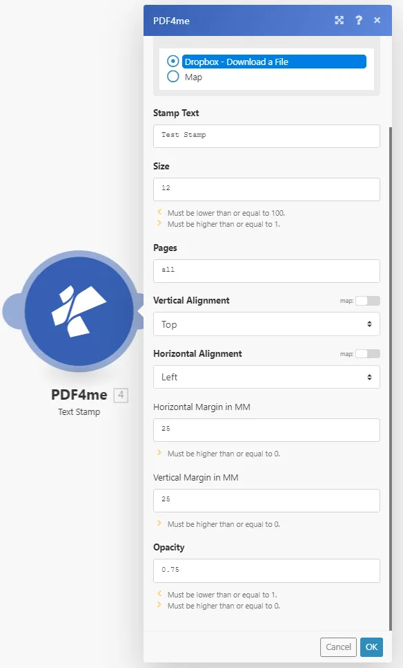Viewport: 403px width, 668px height.
Task: Close the PDF4me dialog with X icon
Action: pyautogui.click(x=377, y=20)
